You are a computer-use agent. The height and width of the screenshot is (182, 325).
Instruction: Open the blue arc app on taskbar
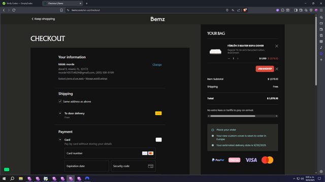click(x=87, y=178)
